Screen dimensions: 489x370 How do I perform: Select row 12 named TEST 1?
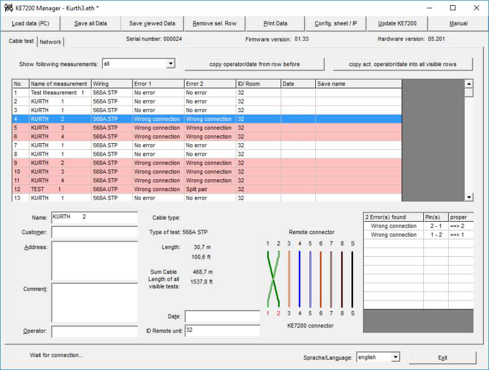pyautogui.click(x=207, y=189)
